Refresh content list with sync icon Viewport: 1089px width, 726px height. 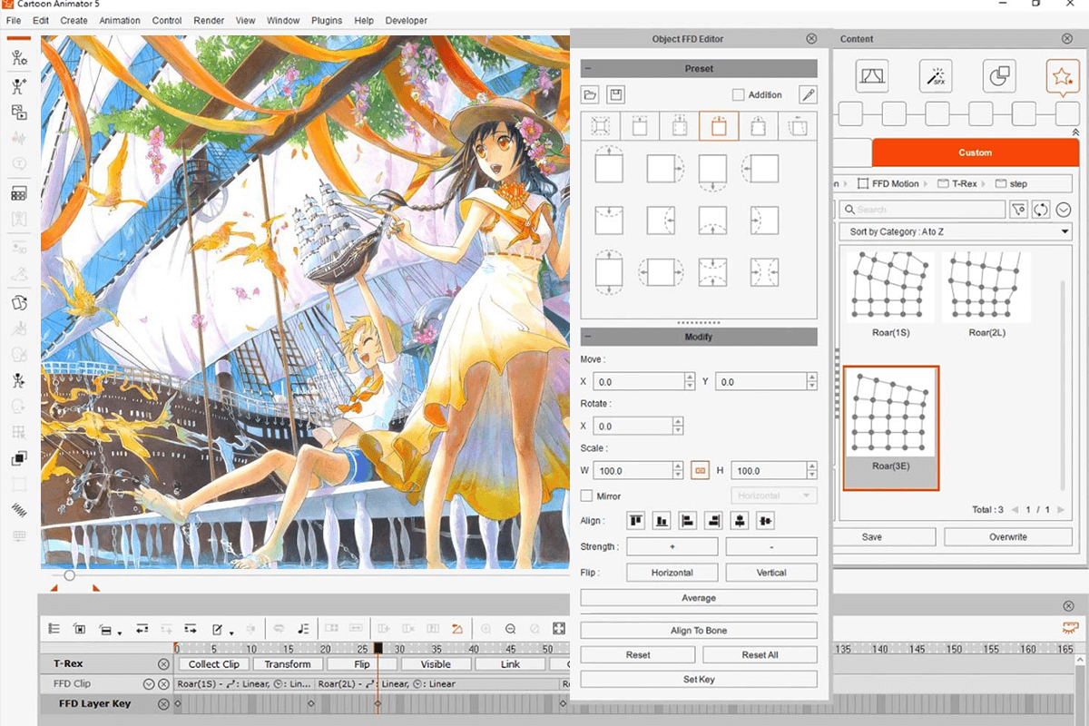coord(1039,209)
